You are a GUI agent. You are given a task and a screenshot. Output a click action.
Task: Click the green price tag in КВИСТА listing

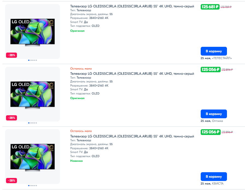[x=210, y=132]
